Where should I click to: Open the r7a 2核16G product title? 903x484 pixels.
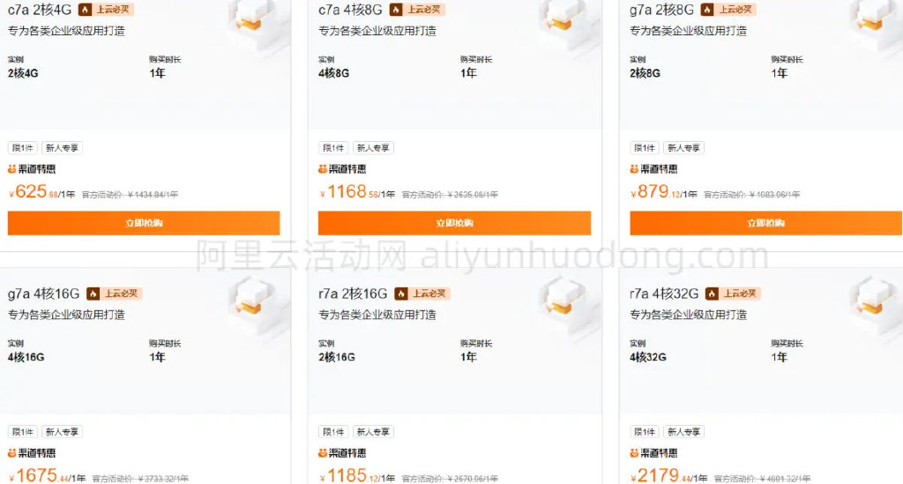353,294
